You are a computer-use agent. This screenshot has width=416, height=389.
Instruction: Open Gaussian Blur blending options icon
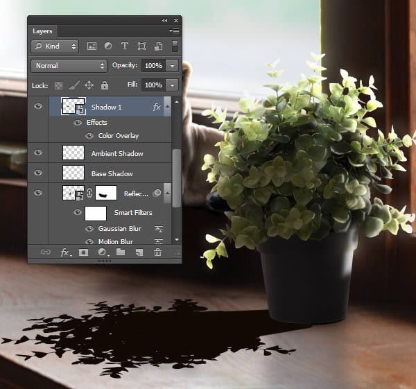[159, 229]
